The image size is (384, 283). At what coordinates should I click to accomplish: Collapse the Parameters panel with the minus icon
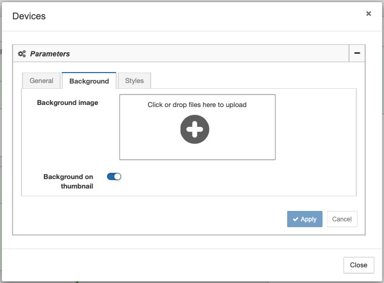357,53
